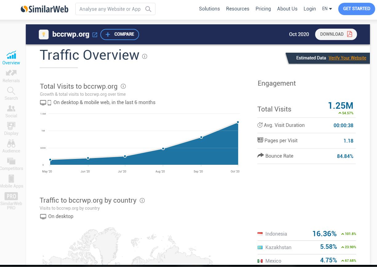Focus the Analyse any Website search field
Viewport: 377px width, 267px height.
(x=110, y=9)
